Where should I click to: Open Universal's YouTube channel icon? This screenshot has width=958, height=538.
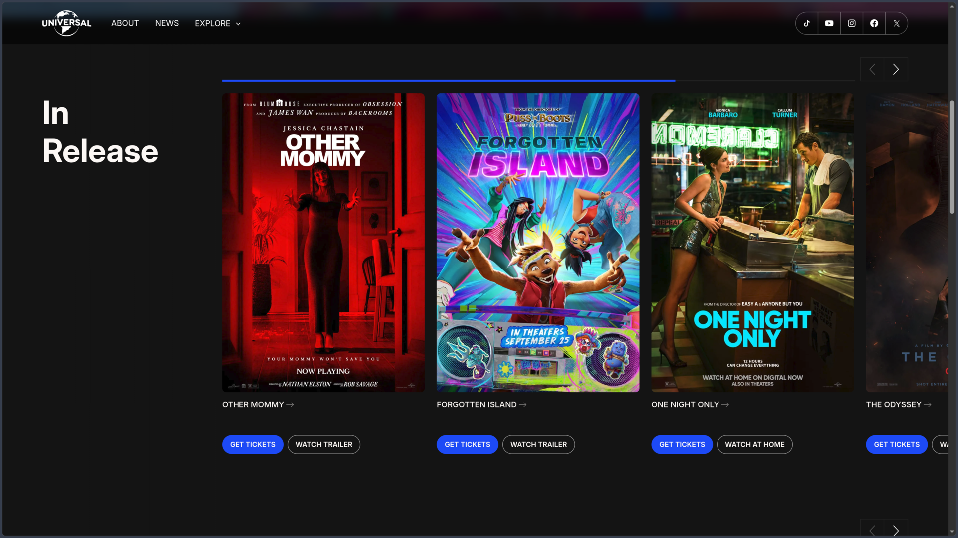click(x=829, y=23)
